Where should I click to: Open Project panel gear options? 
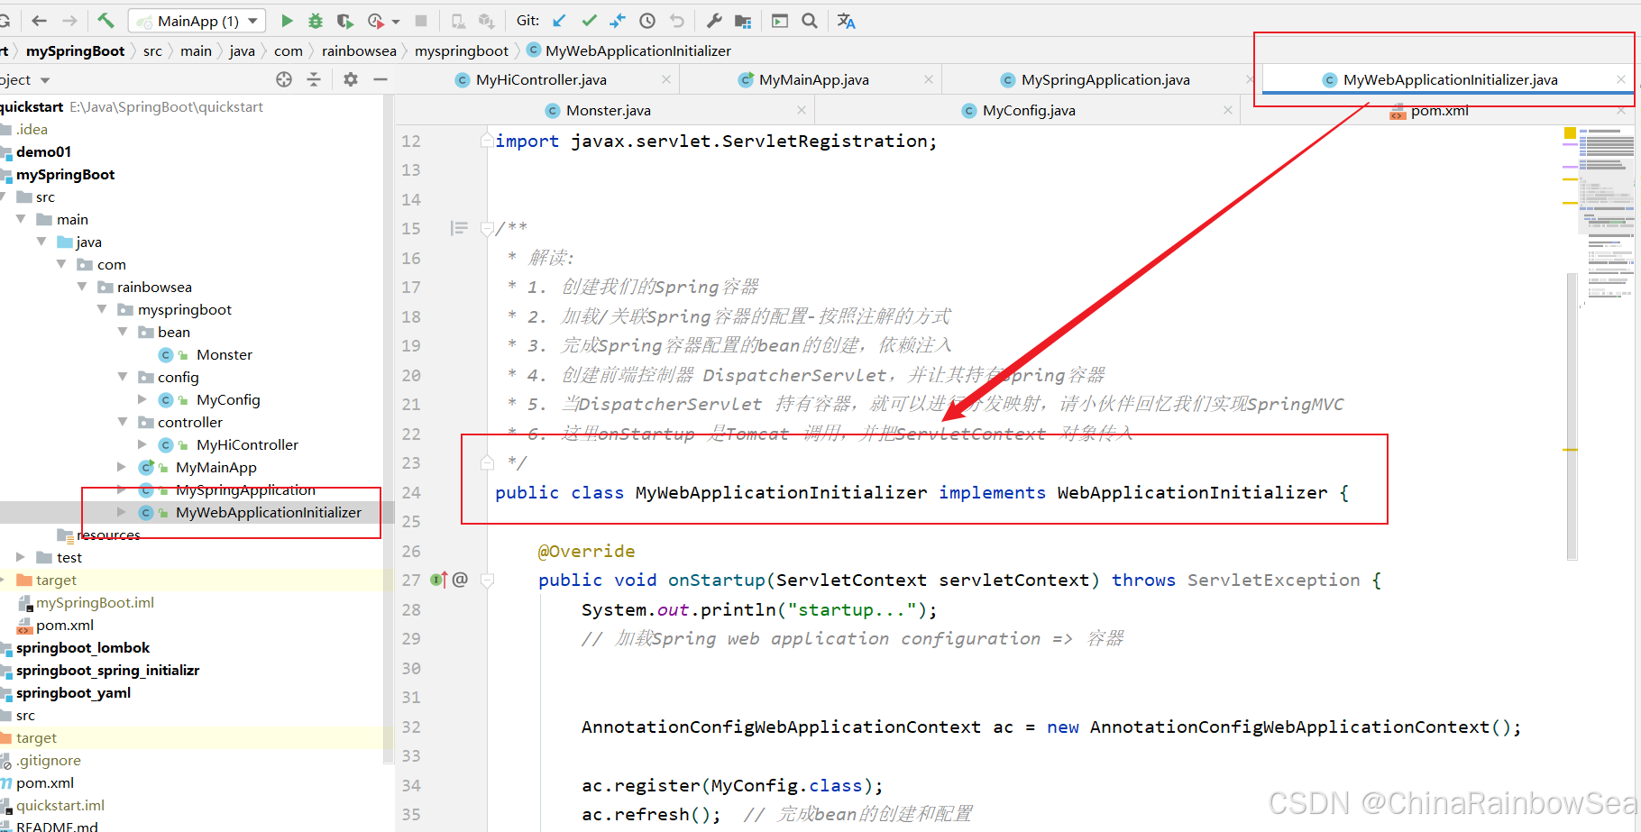pyautogui.click(x=351, y=79)
